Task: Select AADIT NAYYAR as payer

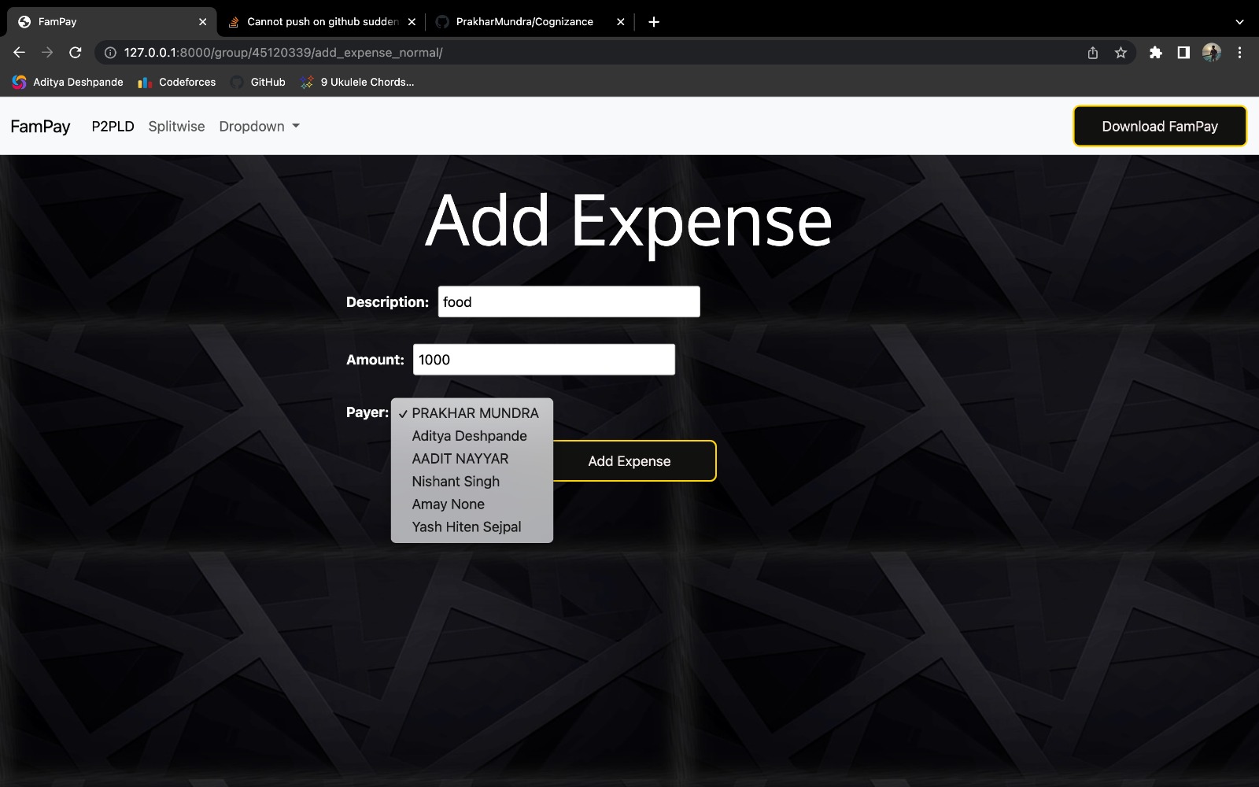Action: (472, 459)
